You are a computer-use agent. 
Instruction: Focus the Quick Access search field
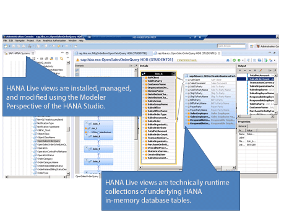(x=231, y=46)
